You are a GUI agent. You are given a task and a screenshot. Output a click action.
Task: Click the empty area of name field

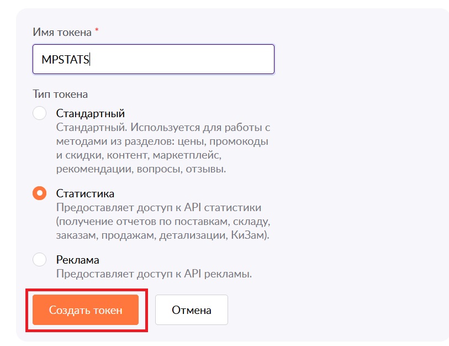182,59
